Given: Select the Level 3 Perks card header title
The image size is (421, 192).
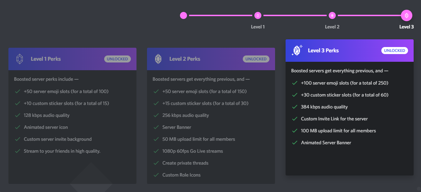Looking at the screenshot, I should [323, 51].
